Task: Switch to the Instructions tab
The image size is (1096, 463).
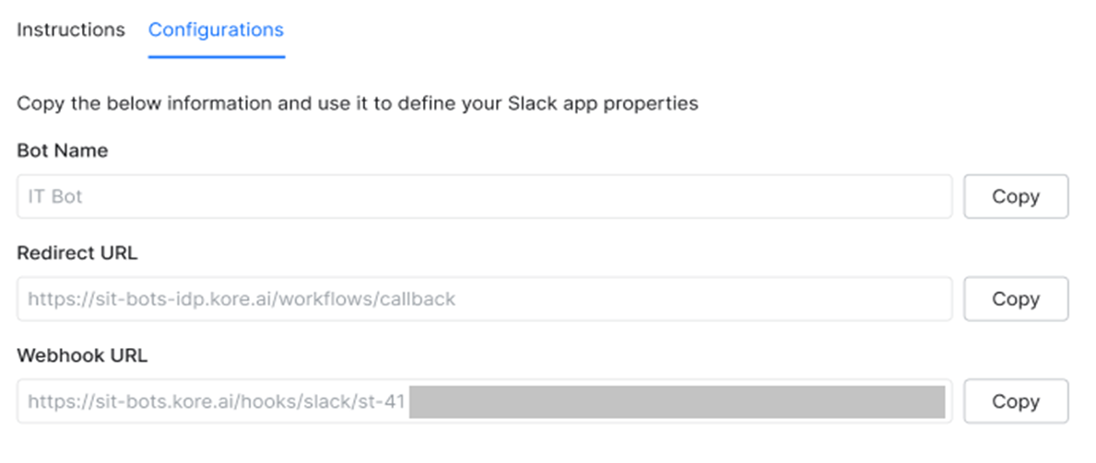Action: [71, 29]
